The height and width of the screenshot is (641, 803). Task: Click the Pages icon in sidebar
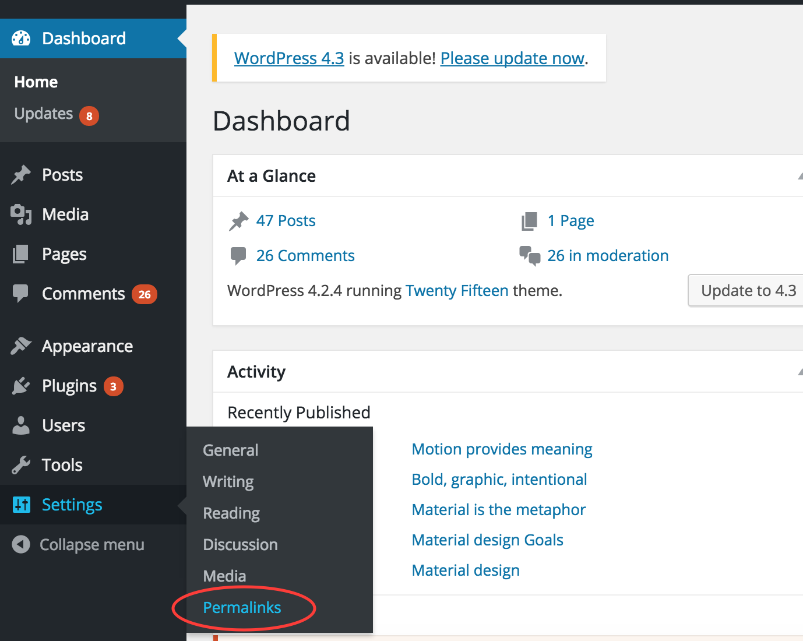pos(21,254)
